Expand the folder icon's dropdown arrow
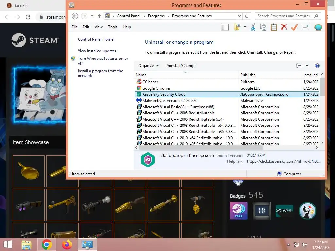 (245, 27)
